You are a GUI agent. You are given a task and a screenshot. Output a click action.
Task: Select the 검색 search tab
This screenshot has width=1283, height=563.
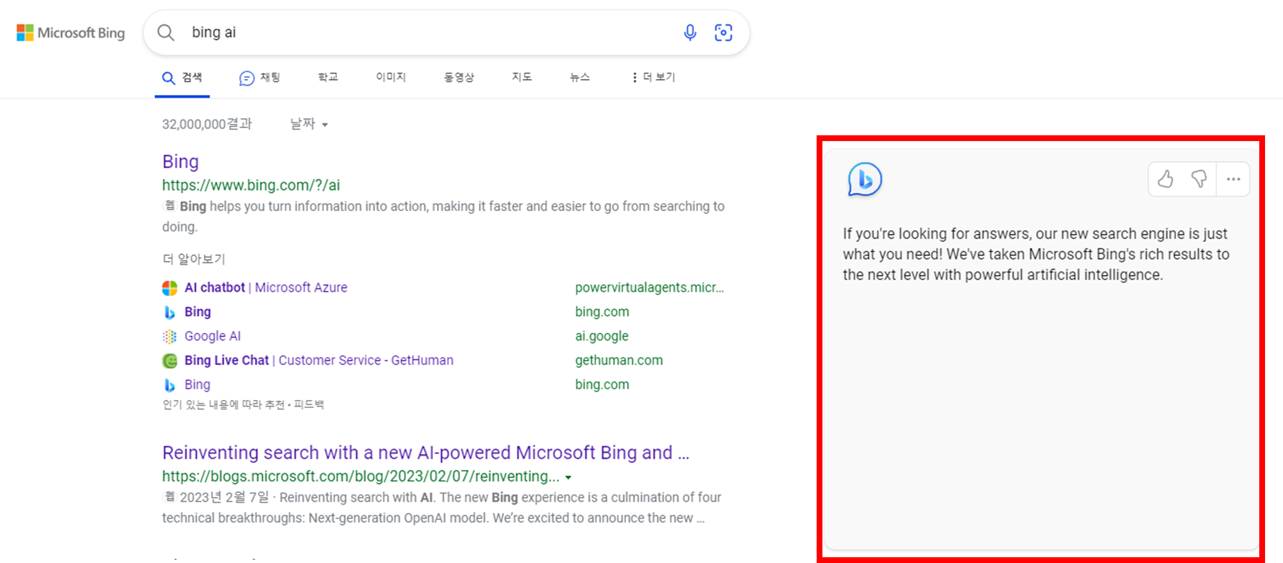point(182,78)
